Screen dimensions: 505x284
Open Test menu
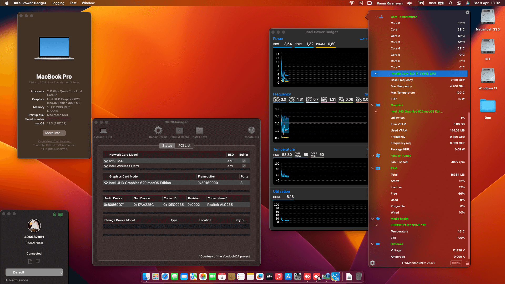pyautogui.click(x=73, y=3)
